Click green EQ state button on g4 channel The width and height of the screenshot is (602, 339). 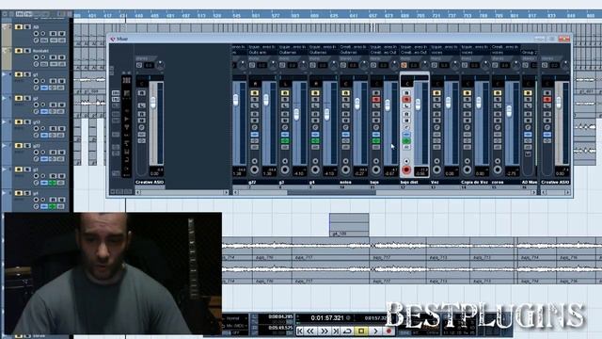(315, 141)
